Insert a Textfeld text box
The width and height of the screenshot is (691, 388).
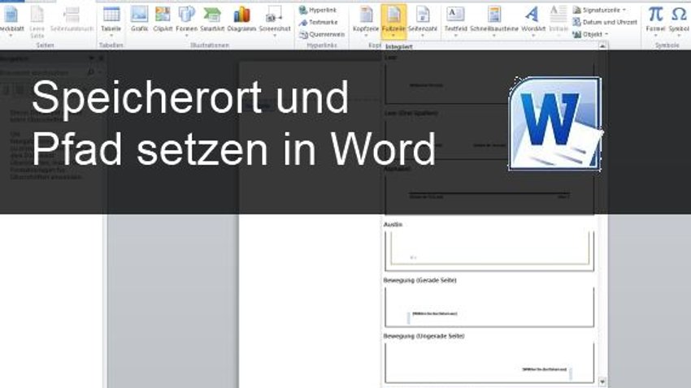[x=455, y=21]
